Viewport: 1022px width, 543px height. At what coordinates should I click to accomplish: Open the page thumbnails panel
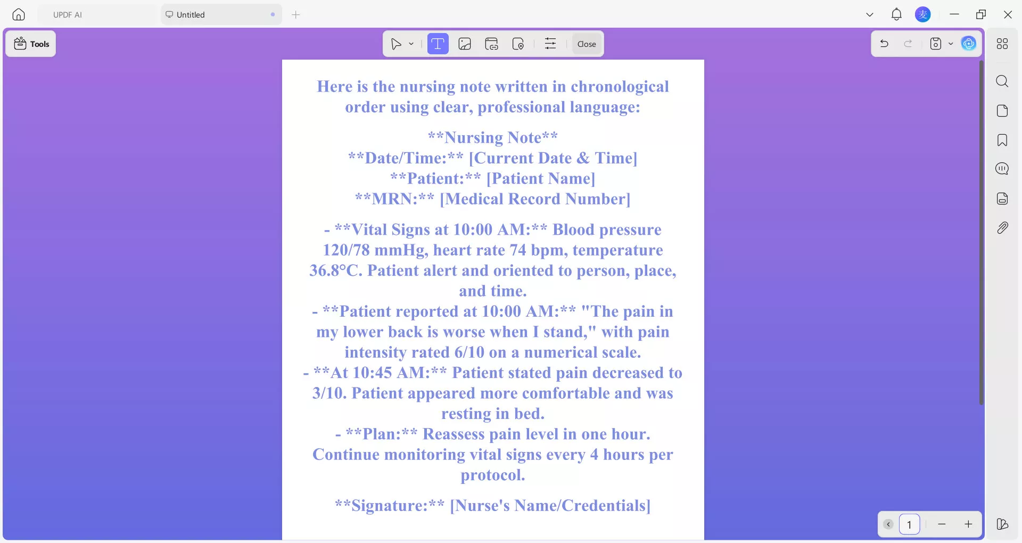[x=1003, y=111]
